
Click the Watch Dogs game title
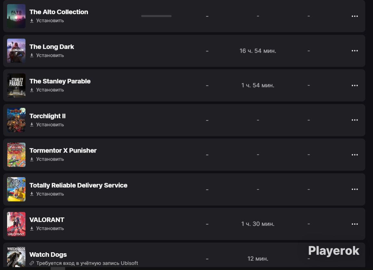(48, 255)
